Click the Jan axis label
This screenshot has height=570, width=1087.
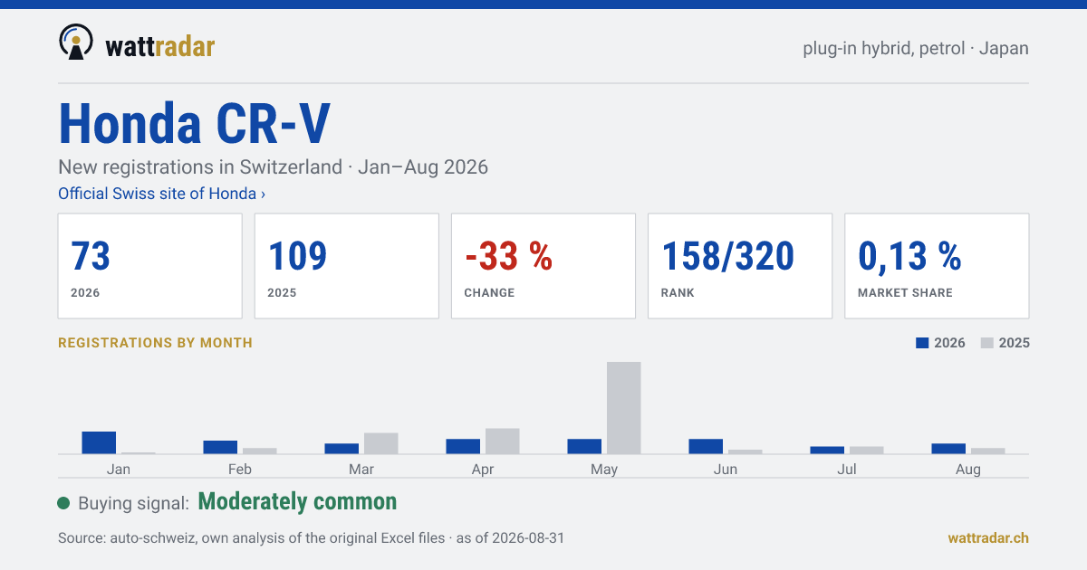(119, 470)
